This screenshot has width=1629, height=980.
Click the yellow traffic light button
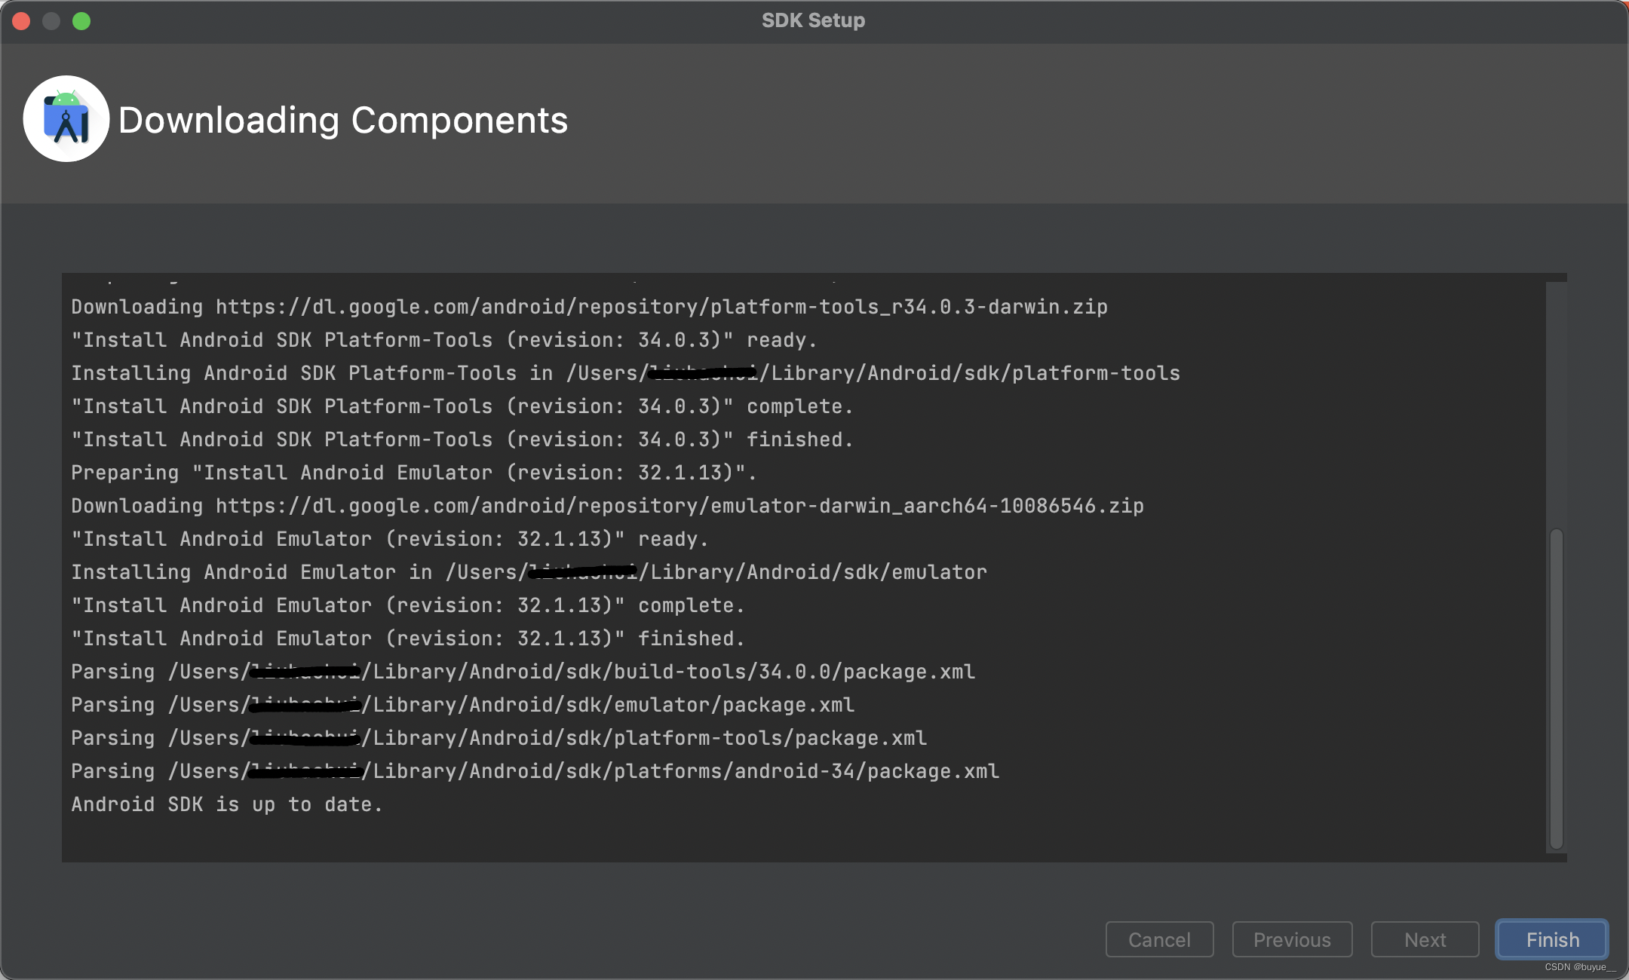pos(50,20)
